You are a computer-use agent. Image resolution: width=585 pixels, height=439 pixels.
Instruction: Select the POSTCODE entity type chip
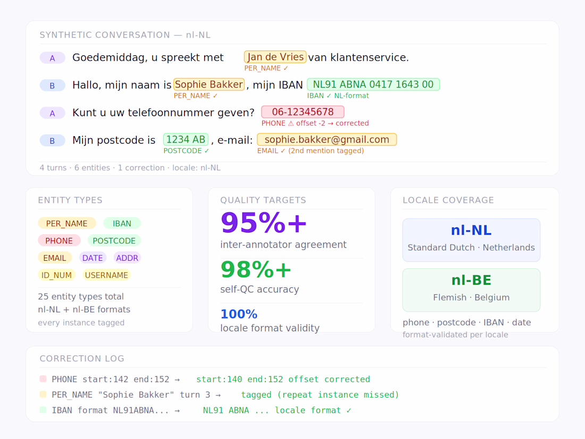coord(114,241)
